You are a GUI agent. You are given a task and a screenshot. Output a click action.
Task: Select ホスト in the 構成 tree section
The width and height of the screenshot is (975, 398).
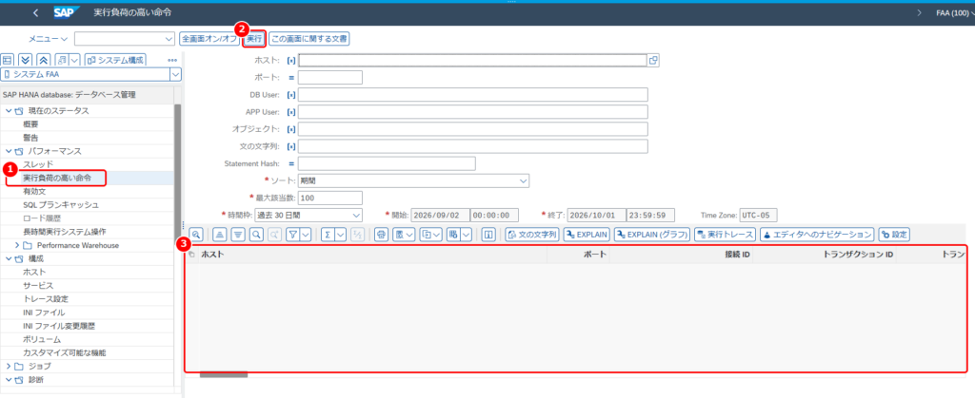(x=35, y=273)
